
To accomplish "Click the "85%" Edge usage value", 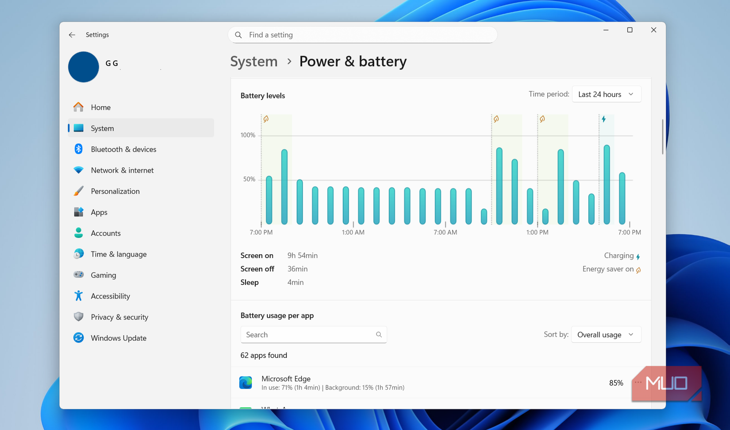I will point(616,383).
